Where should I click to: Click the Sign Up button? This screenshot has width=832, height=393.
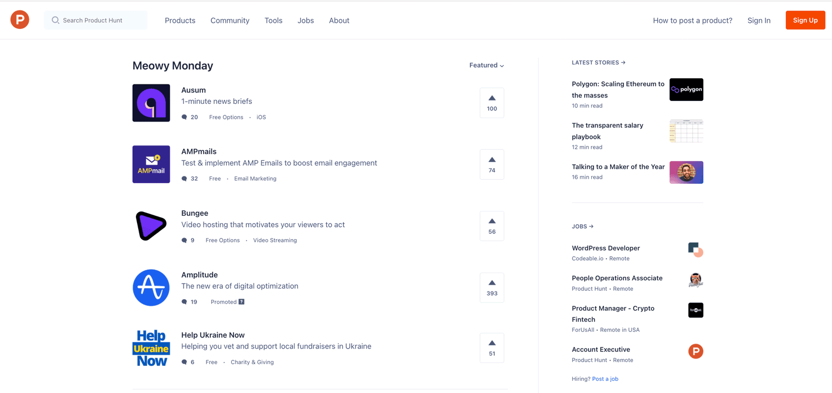point(805,20)
